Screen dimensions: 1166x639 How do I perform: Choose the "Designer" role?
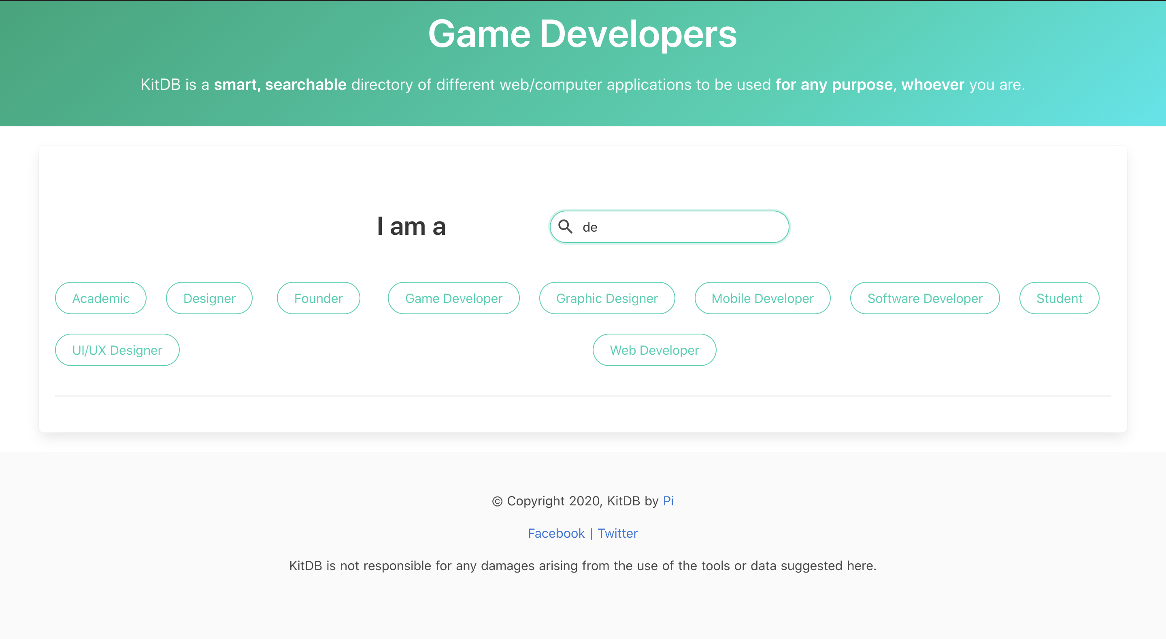(209, 298)
